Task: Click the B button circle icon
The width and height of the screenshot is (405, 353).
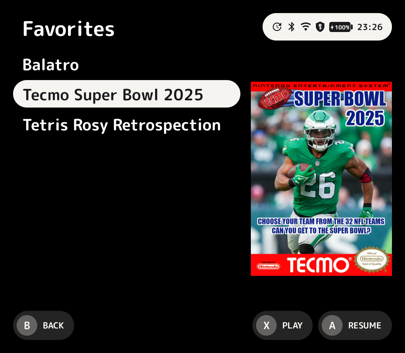Action: pyautogui.click(x=27, y=325)
